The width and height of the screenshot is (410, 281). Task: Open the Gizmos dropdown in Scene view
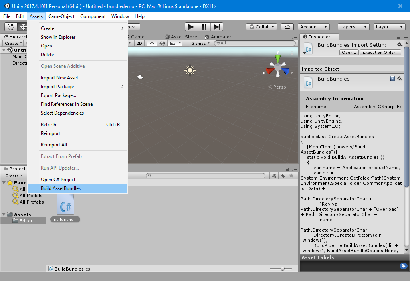click(200, 43)
